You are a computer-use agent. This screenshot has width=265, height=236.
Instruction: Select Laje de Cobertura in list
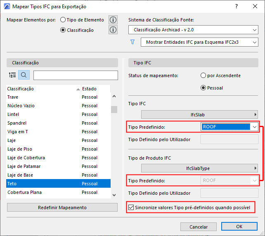pyautogui.click(x=26, y=158)
